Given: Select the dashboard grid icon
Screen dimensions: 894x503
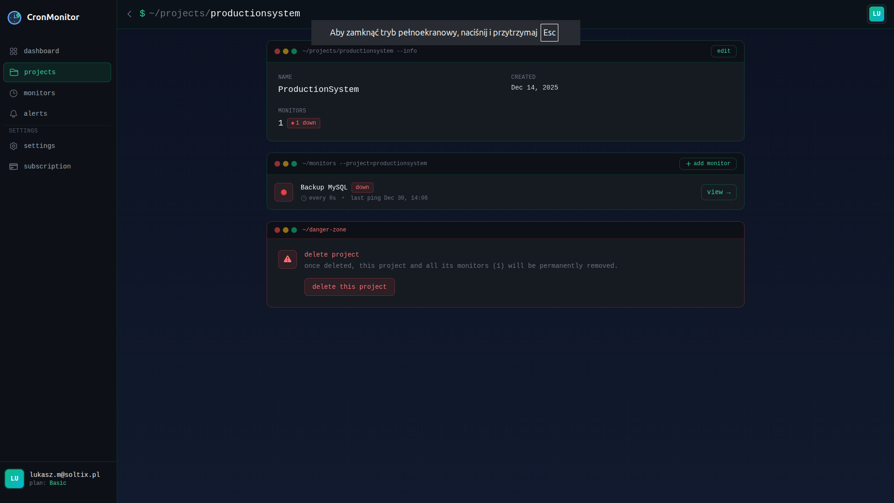Looking at the screenshot, I should [14, 51].
